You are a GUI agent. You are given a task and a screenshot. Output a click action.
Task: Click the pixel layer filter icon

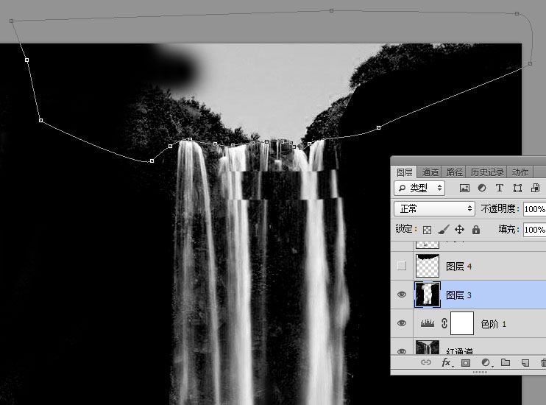coord(465,189)
